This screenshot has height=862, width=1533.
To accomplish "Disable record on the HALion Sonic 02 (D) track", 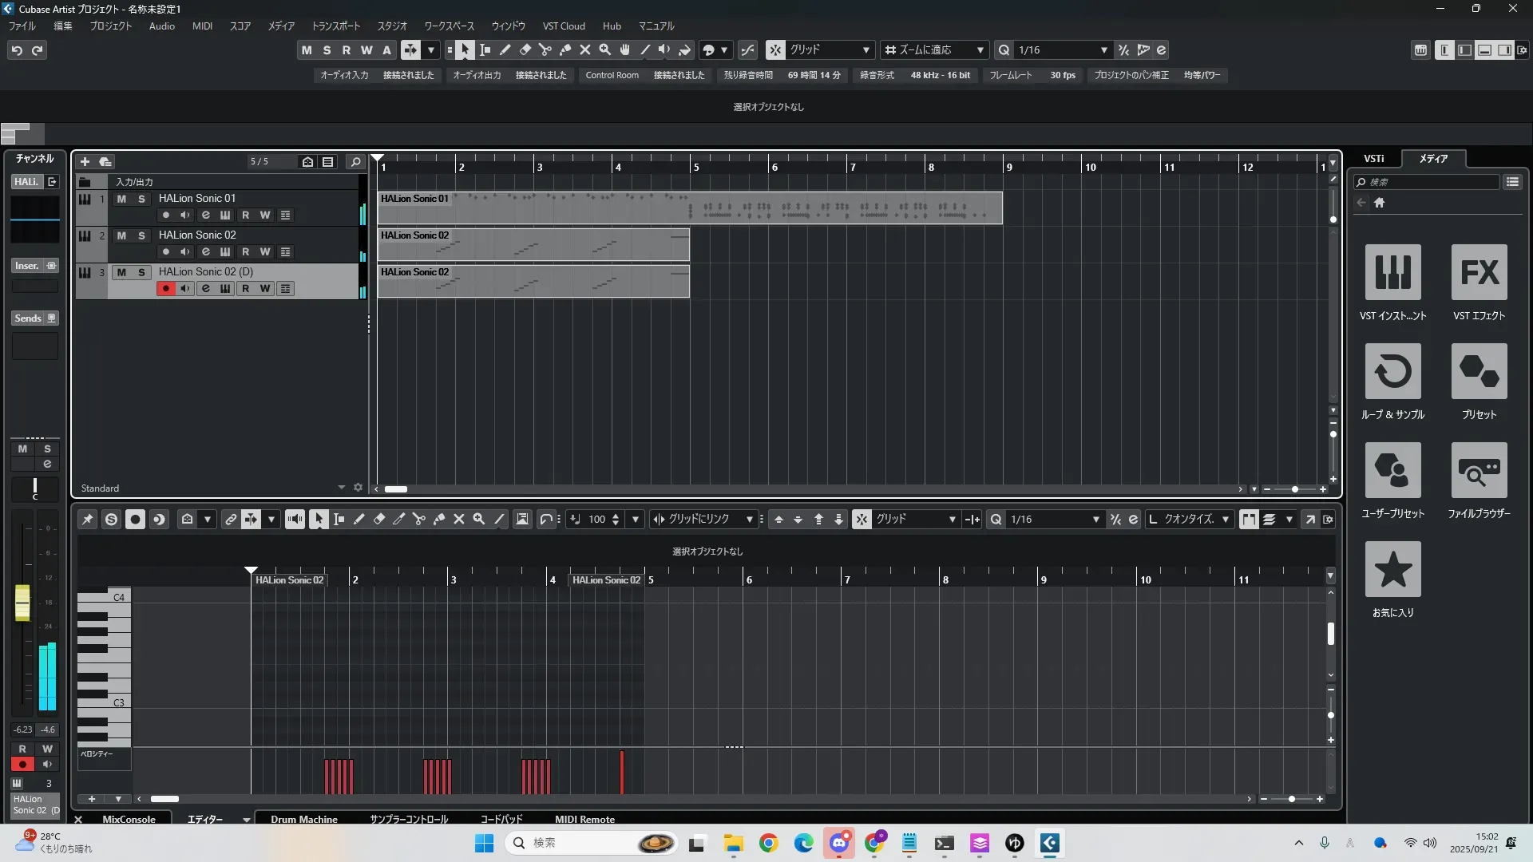I will click(165, 289).
